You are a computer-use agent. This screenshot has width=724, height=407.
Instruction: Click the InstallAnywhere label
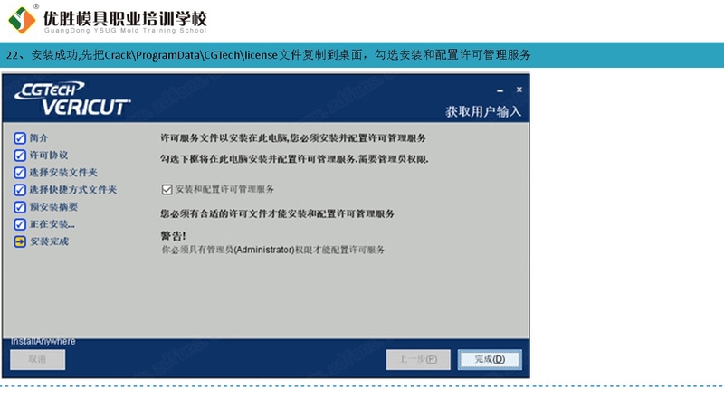[43, 342]
